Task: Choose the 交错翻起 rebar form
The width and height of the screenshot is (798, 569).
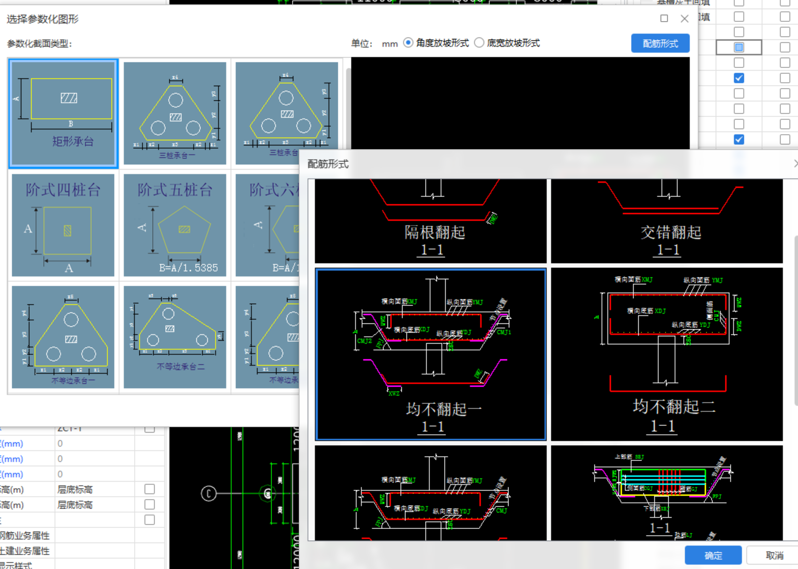Action: click(x=667, y=221)
